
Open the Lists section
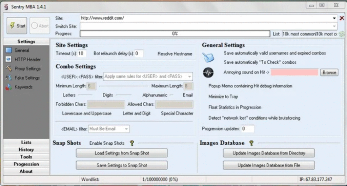(x=26, y=142)
